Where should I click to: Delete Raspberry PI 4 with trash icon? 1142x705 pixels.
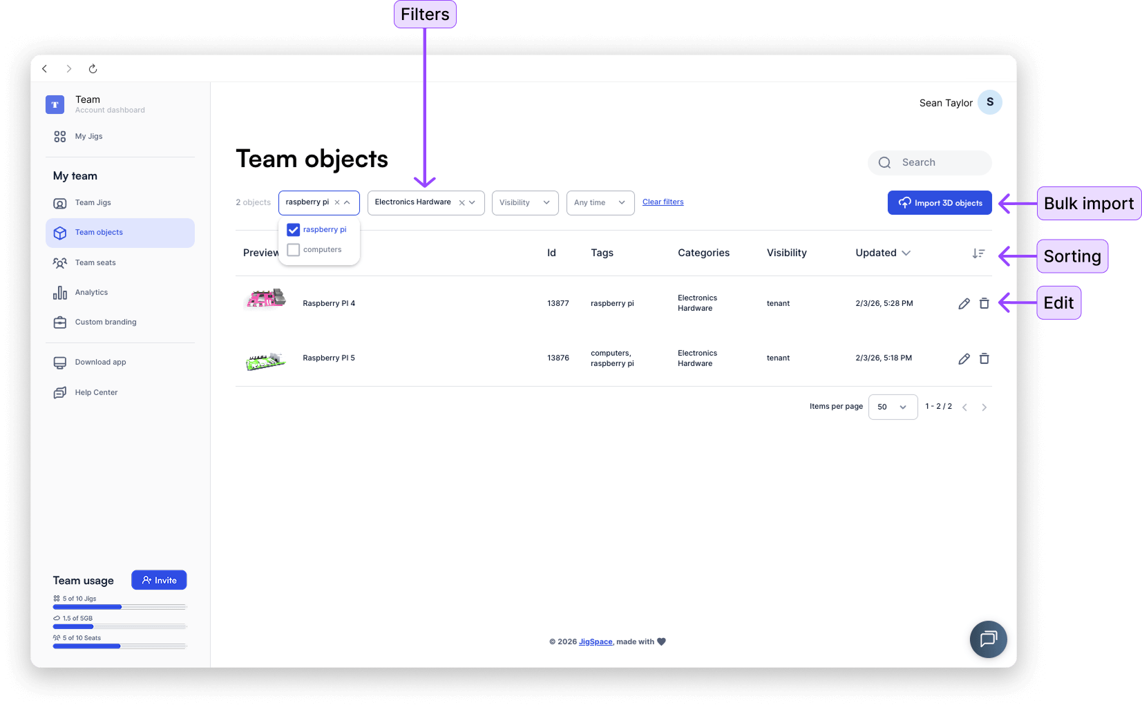pyautogui.click(x=984, y=304)
